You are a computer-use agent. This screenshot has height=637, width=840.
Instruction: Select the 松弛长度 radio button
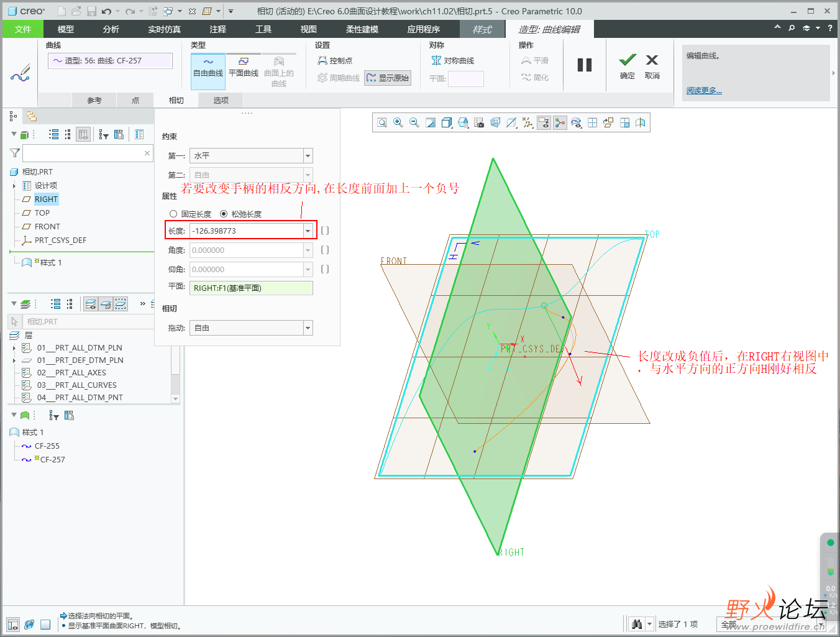[x=224, y=214]
